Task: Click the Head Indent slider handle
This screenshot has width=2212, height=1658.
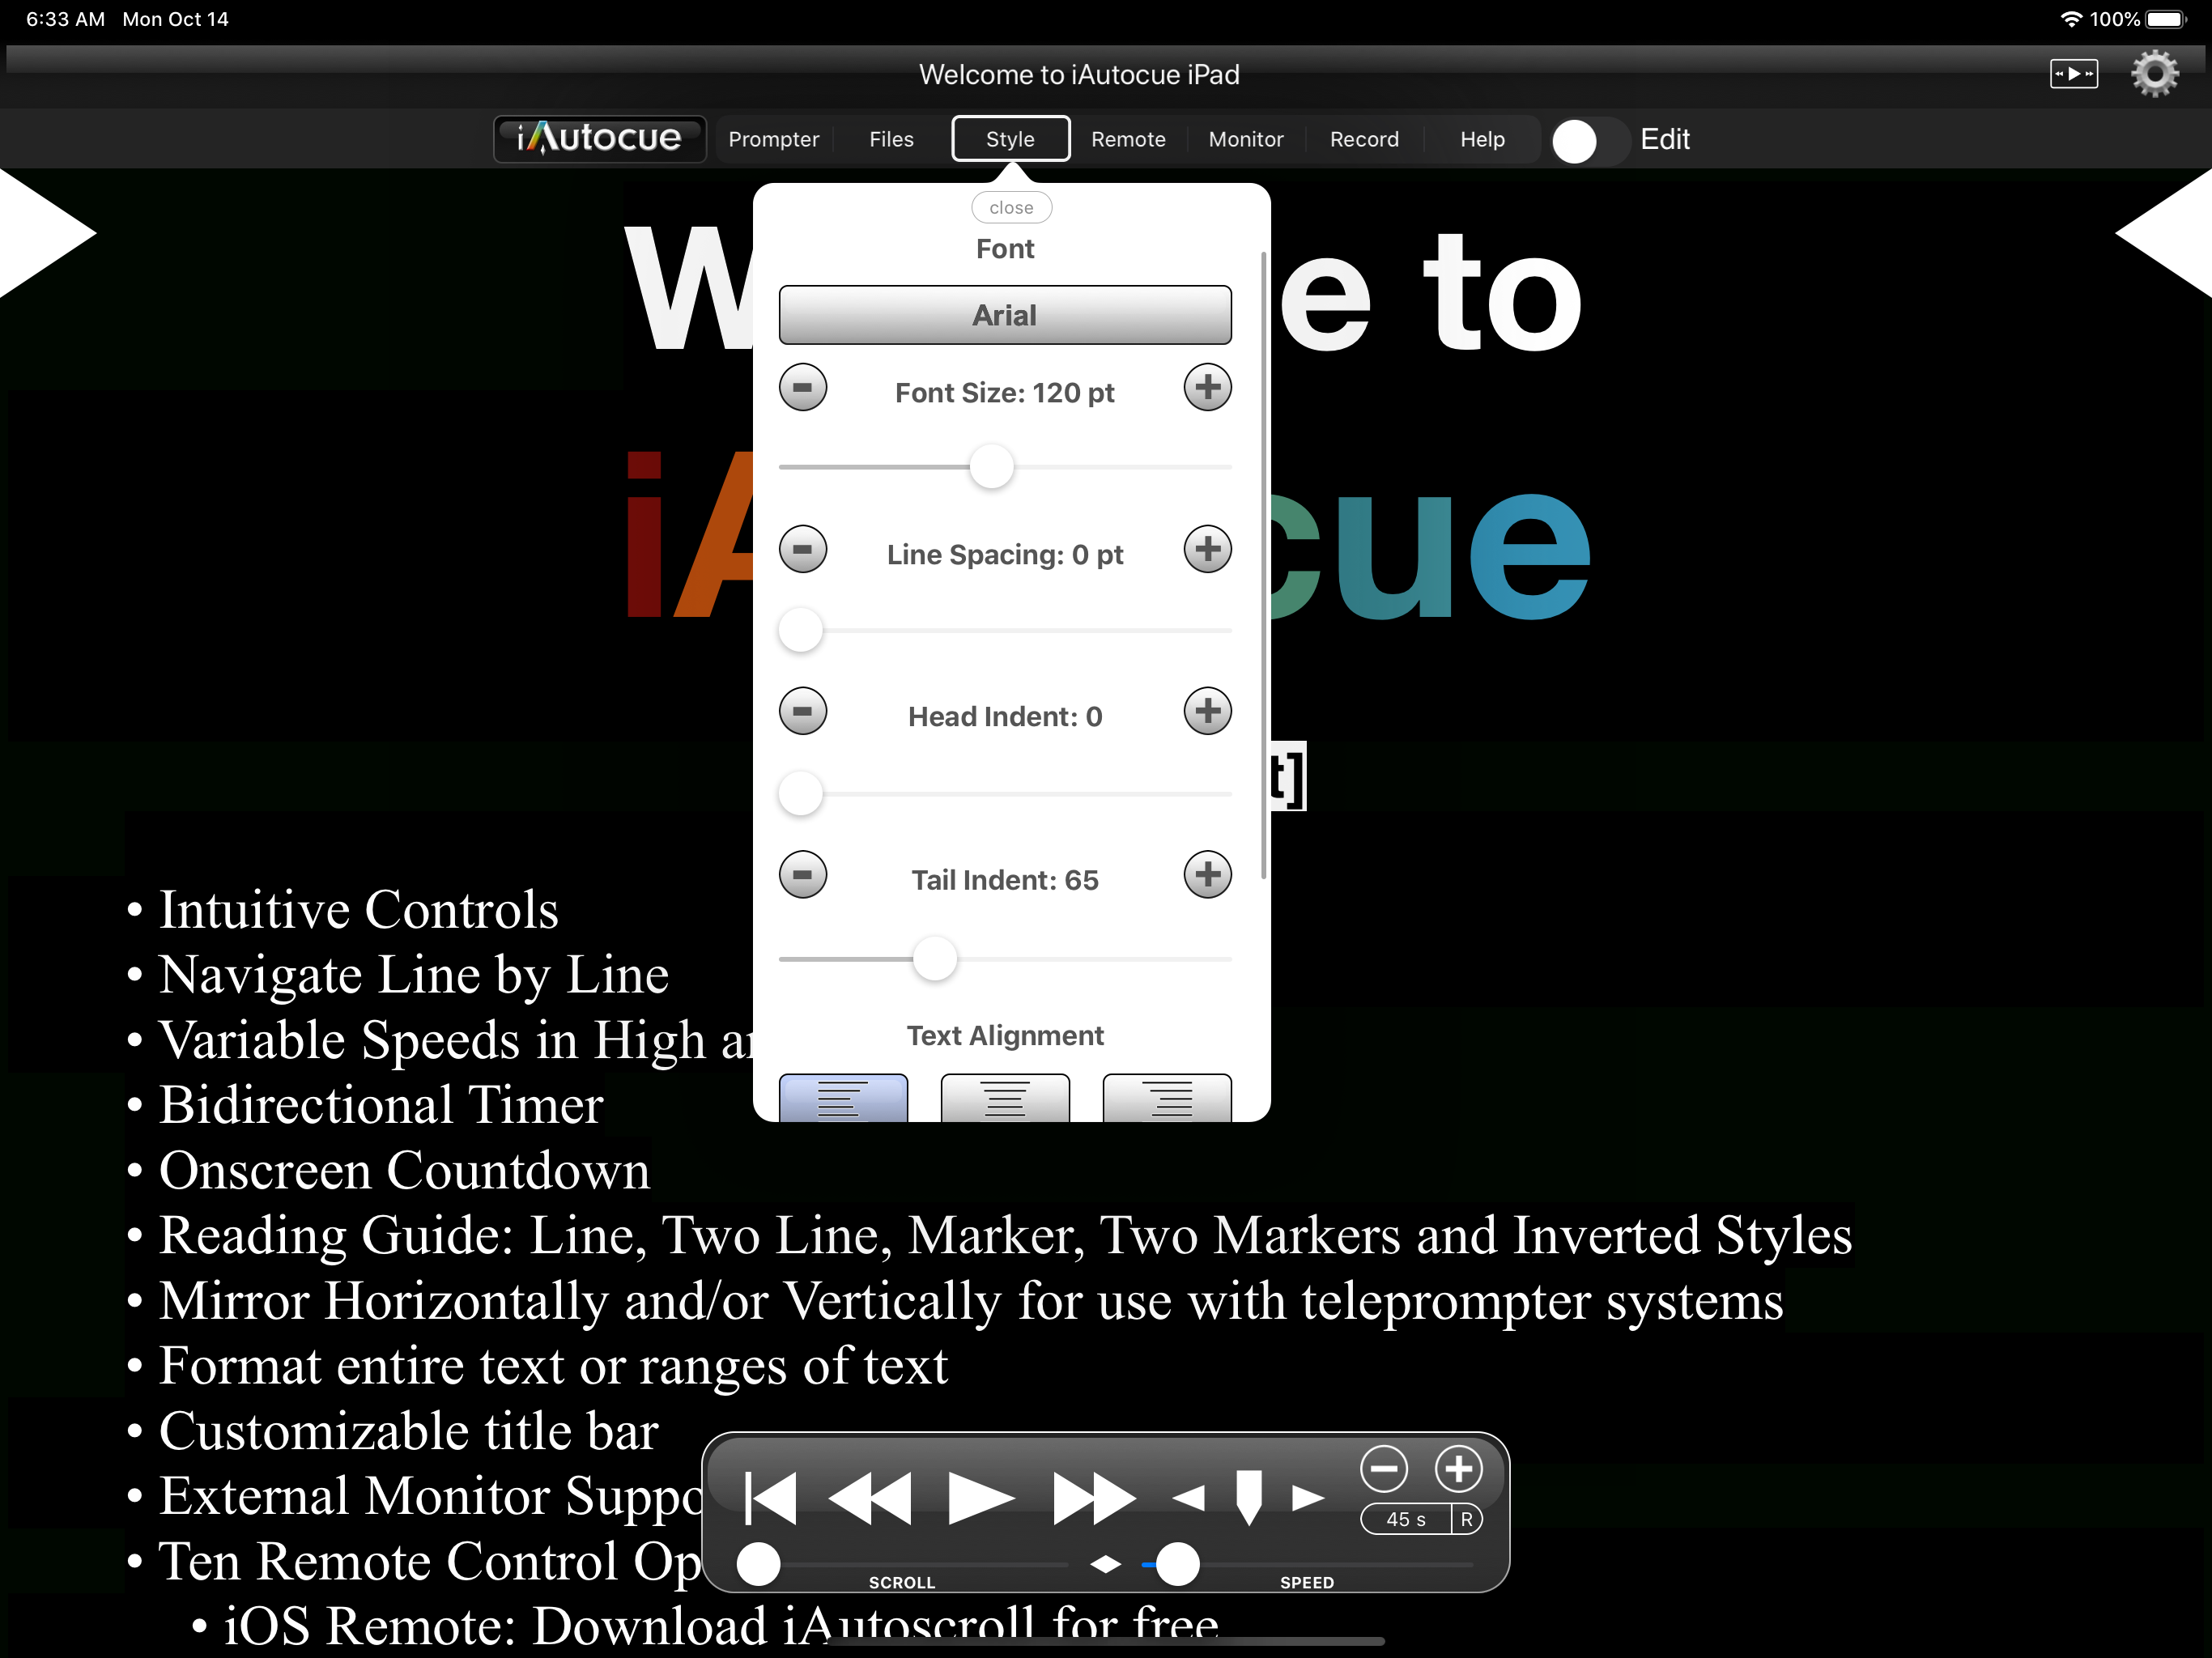Action: (x=801, y=794)
